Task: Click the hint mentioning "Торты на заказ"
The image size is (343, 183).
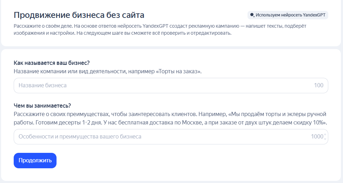Action: click(108, 72)
